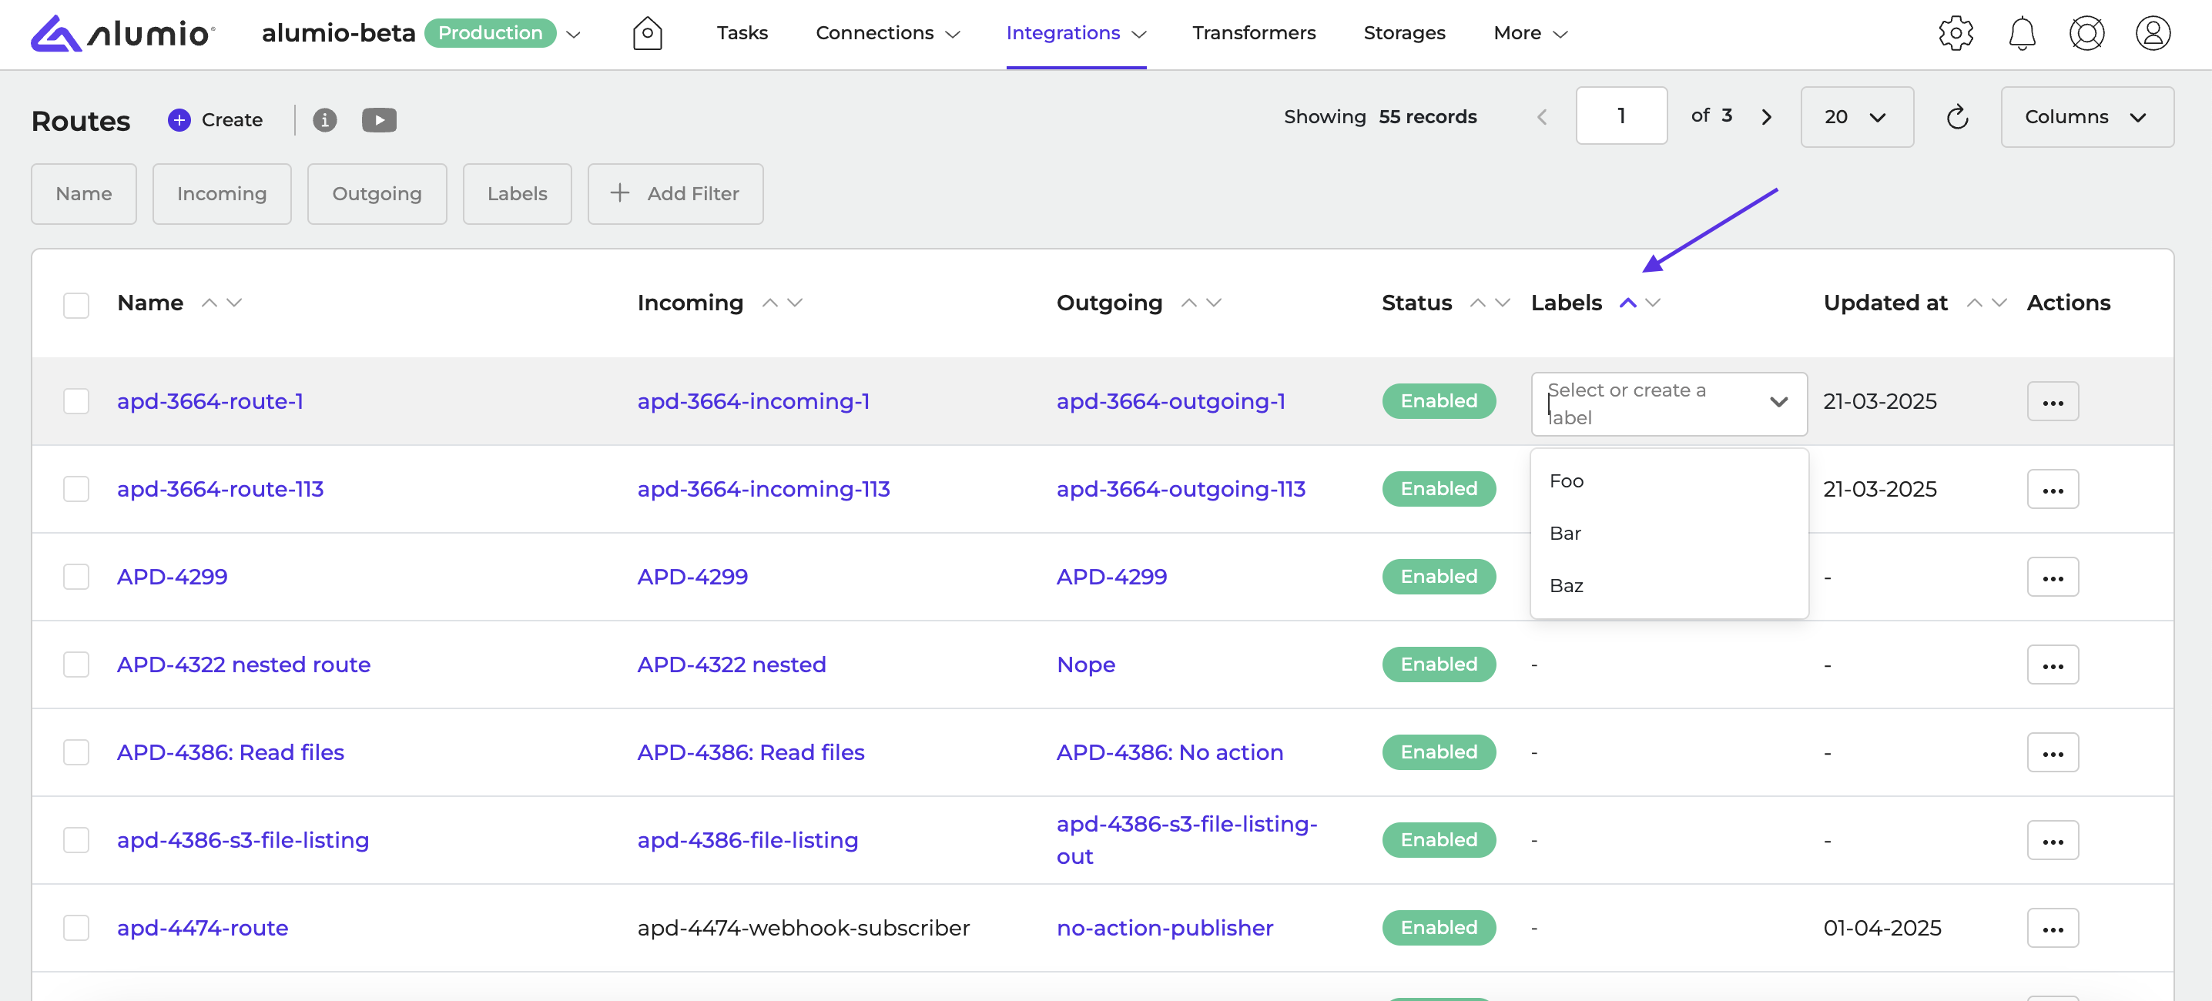Open the Production environment switcher chevron
Screen dimensions: 2212x1001
(575, 35)
